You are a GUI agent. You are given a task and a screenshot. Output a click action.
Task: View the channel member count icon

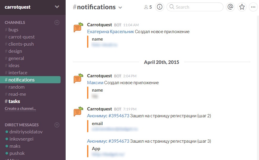[x=148, y=7]
